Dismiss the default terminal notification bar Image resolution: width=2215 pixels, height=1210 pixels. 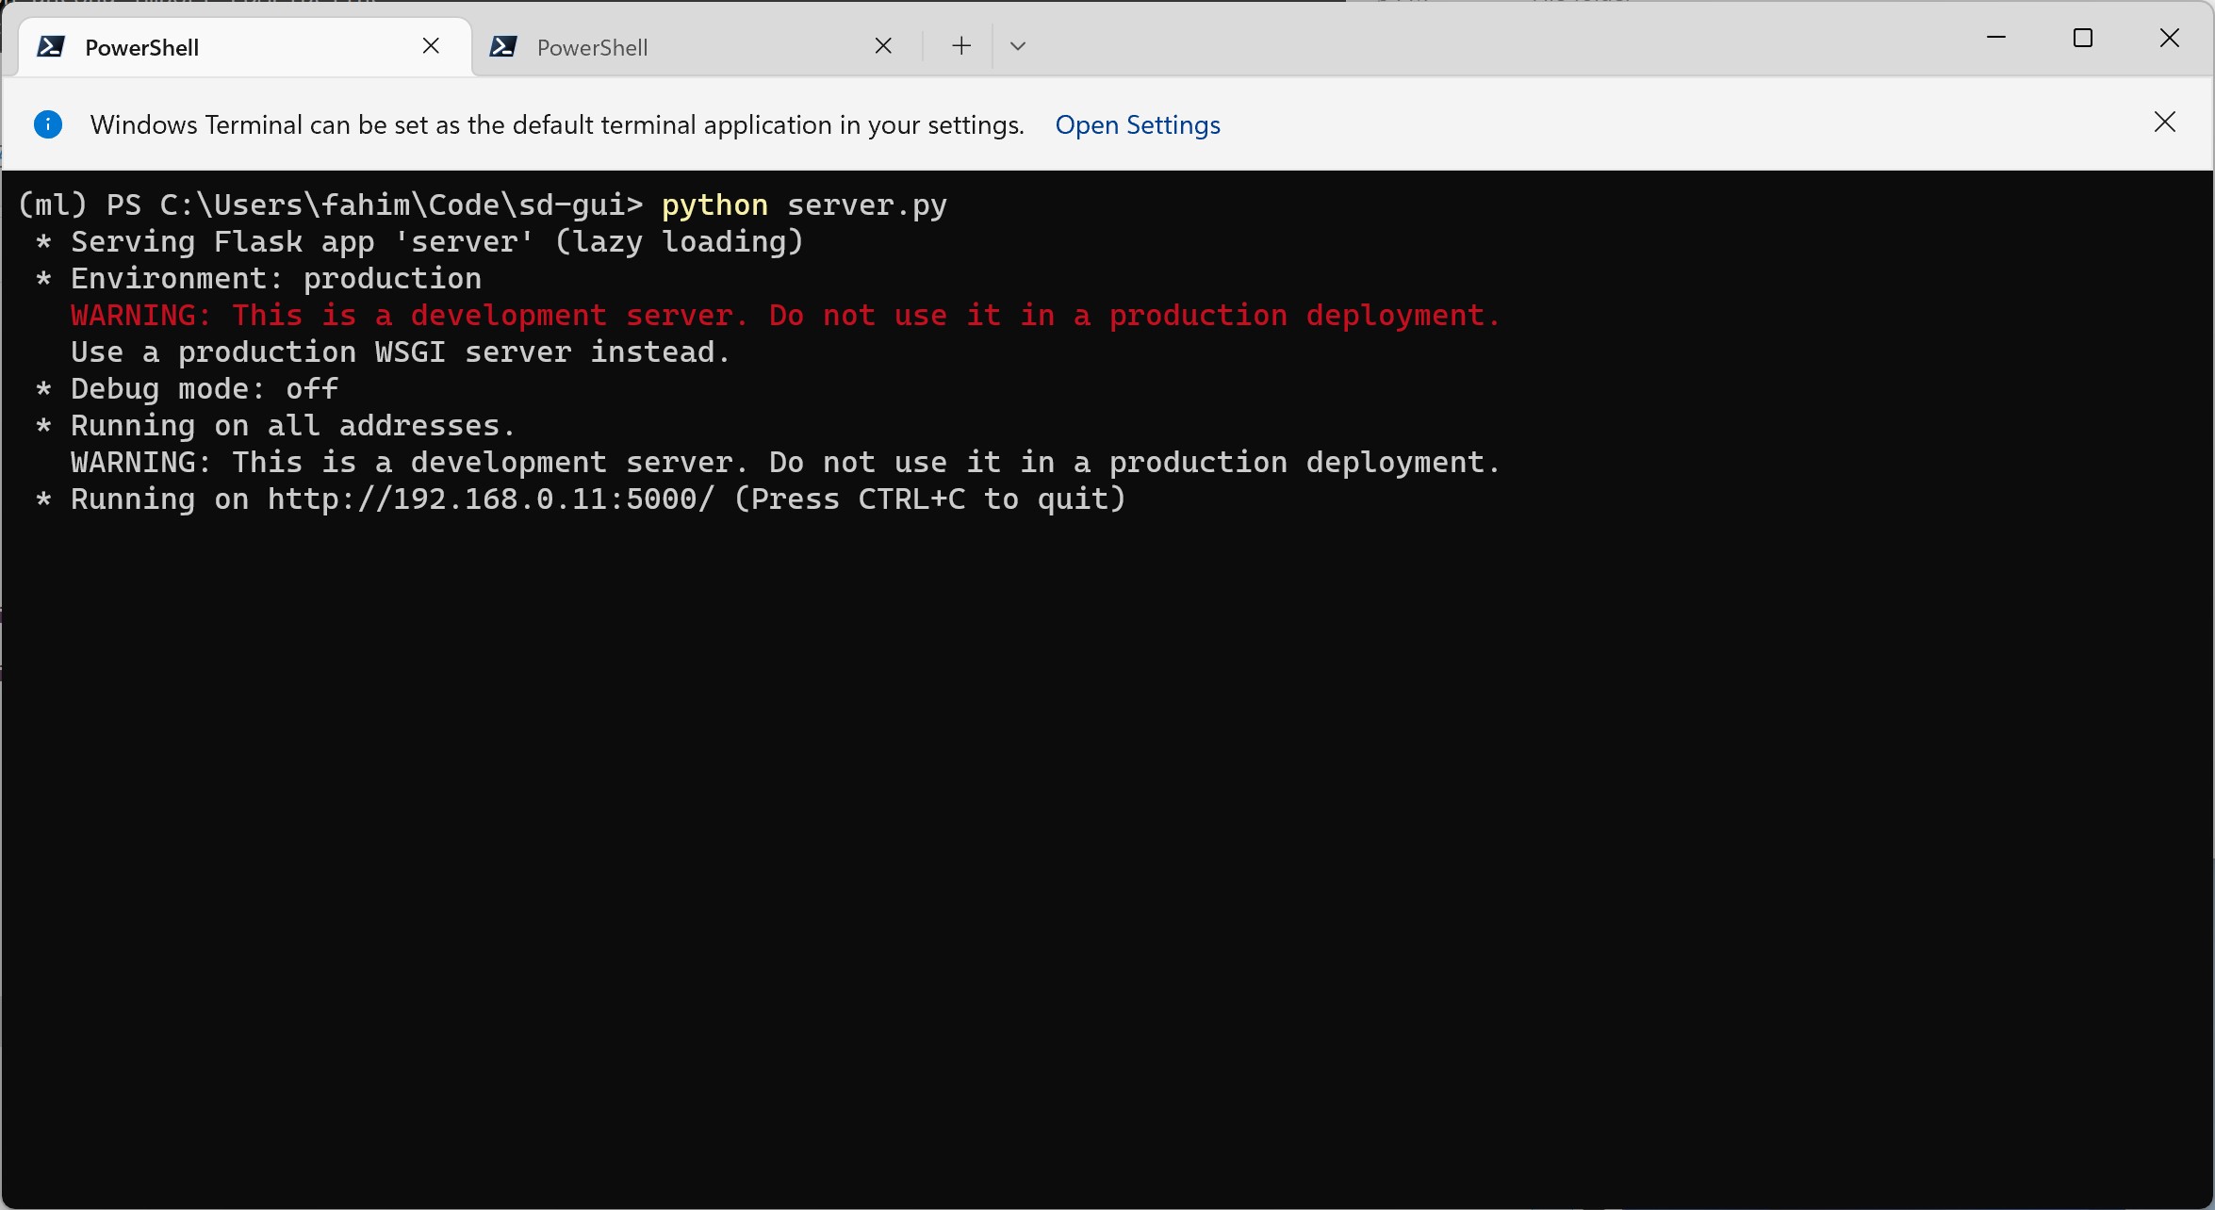(x=2164, y=123)
